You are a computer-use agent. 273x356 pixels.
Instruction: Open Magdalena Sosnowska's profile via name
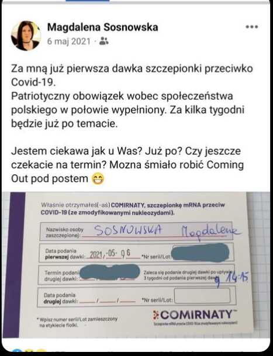(x=103, y=27)
